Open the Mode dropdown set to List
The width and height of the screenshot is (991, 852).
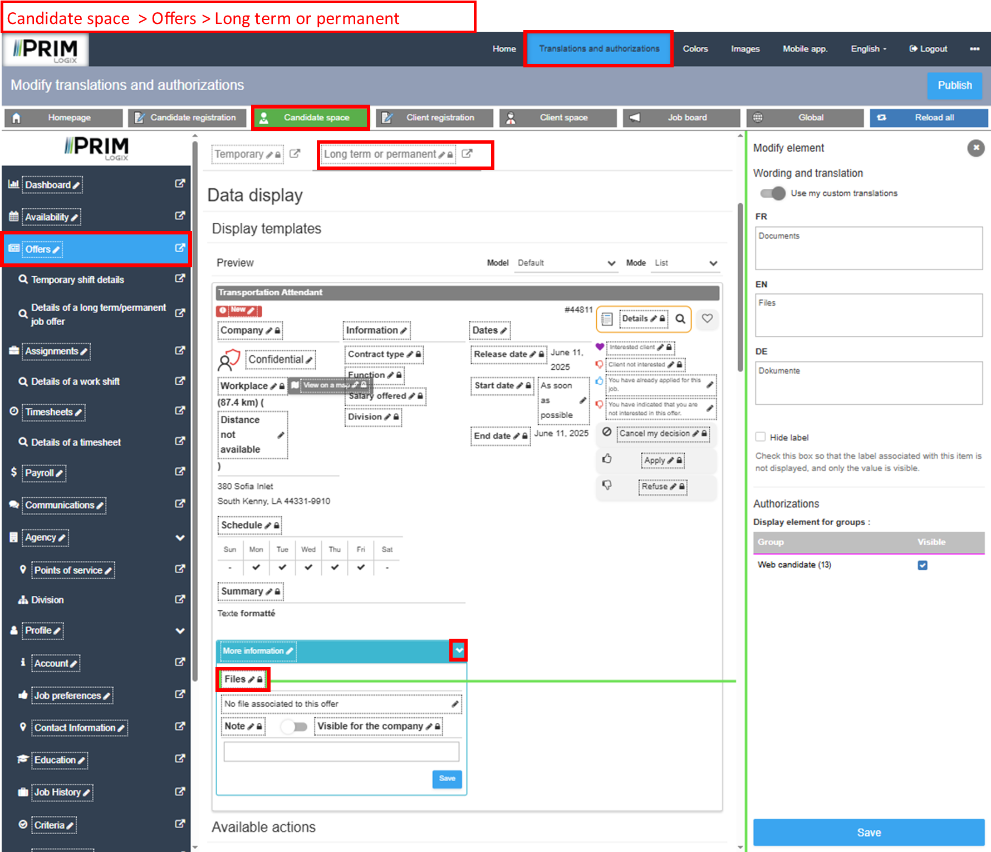pyautogui.click(x=686, y=263)
